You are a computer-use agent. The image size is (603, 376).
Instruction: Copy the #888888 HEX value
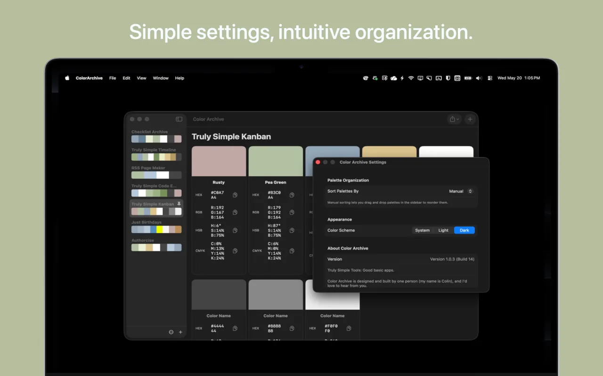(292, 329)
